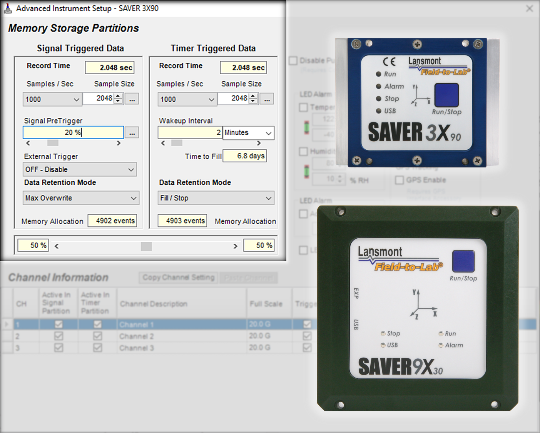Toggle Channel 3 Active In Timer Partition checkbox
Image resolution: width=540 pixels, height=433 pixels.
click(97, 348)
